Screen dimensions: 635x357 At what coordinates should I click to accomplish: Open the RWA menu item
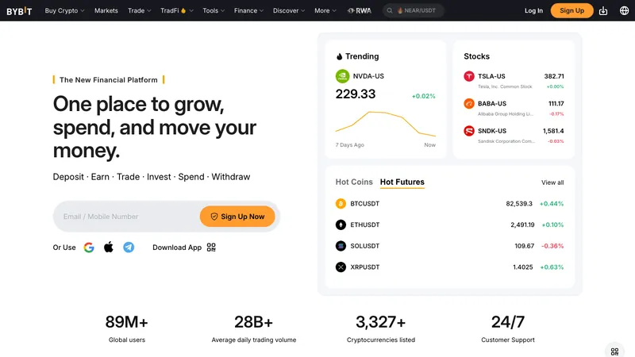[x=360, y=11]
